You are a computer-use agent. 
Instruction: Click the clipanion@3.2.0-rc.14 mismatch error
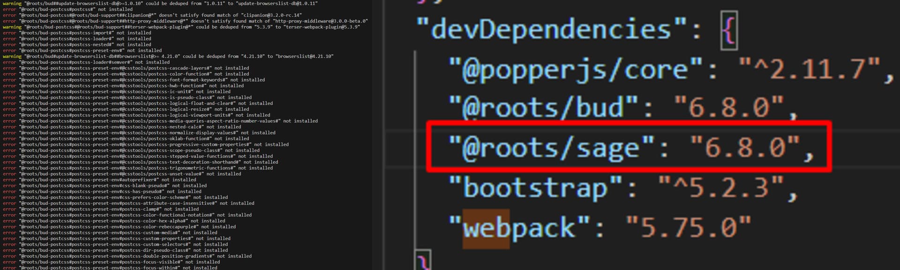coord(152,15)
